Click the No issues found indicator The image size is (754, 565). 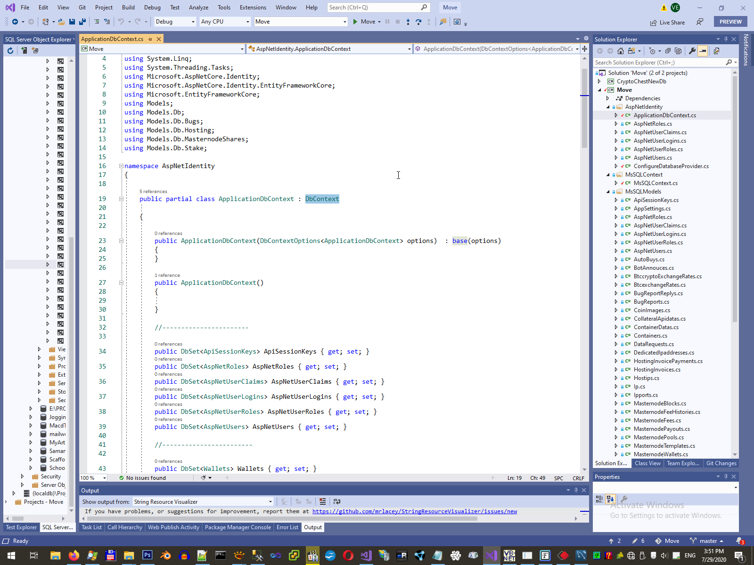pyautogui.click(x=142, y=478)
